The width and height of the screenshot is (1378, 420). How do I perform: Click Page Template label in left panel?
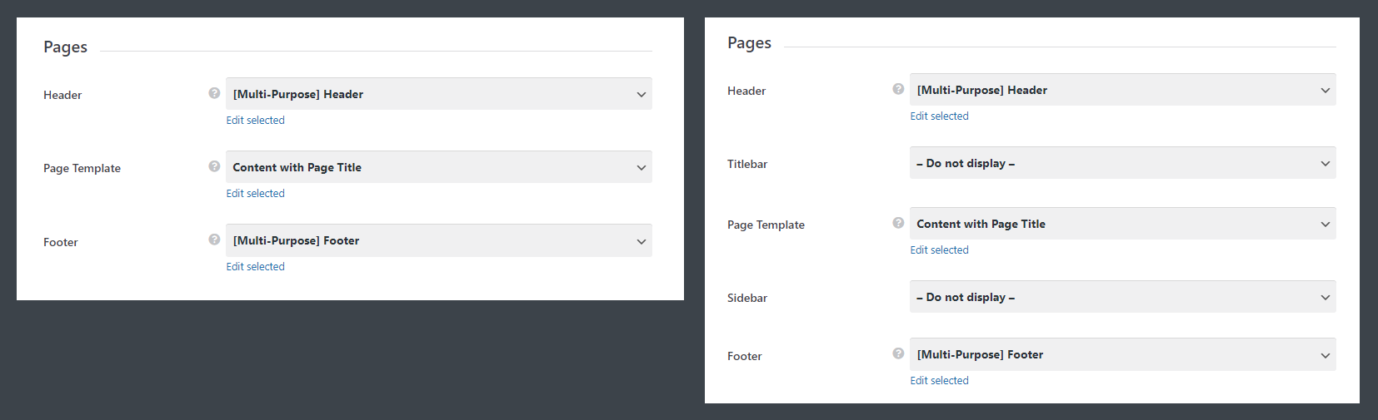pyautogui.click(x=82, y=168)
